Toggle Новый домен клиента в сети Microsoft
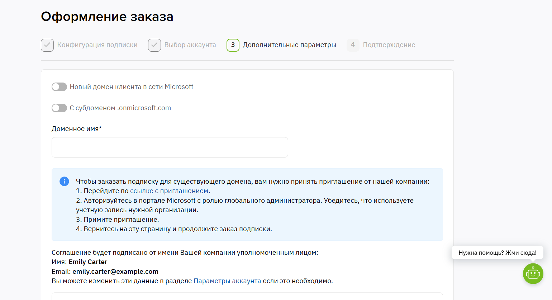The height and width of the screenshot is (300, 552). point(59,87)
